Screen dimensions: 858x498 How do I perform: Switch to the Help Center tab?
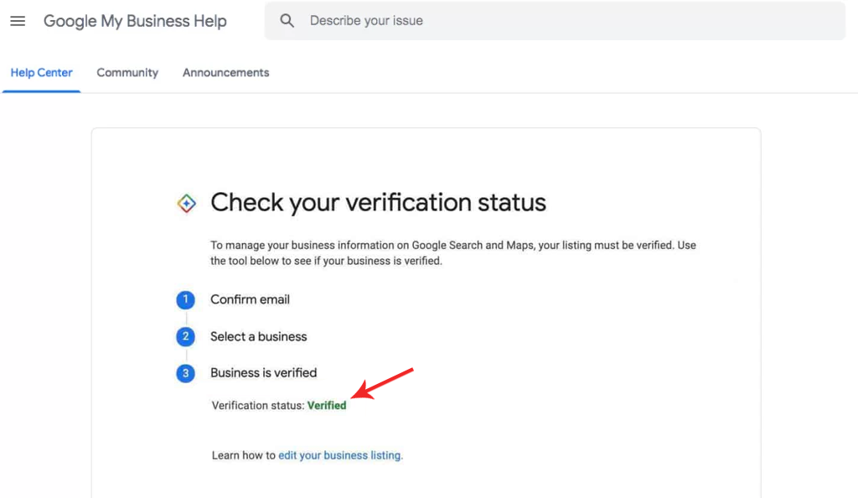pyautogui.click(x=42, y=73)
